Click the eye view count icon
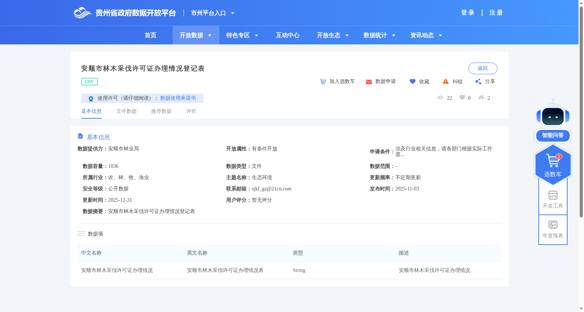This screenshot has width=584, height=312. pyautogui.click(x=440, y=98)
